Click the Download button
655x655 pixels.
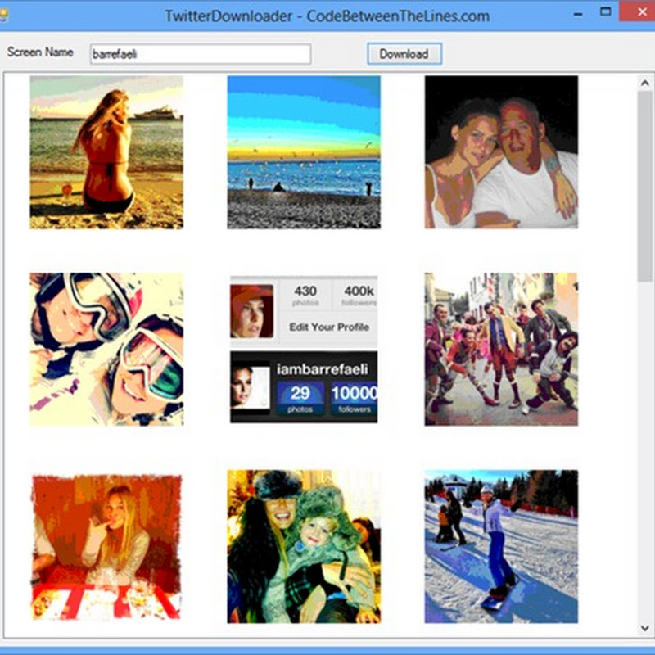coord(404,54)
